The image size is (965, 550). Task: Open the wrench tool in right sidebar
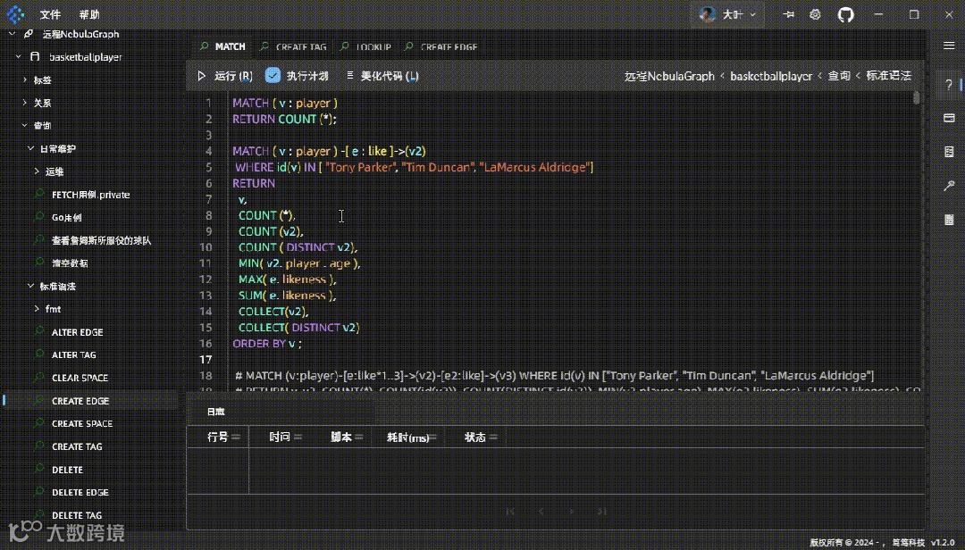point(949,186)
